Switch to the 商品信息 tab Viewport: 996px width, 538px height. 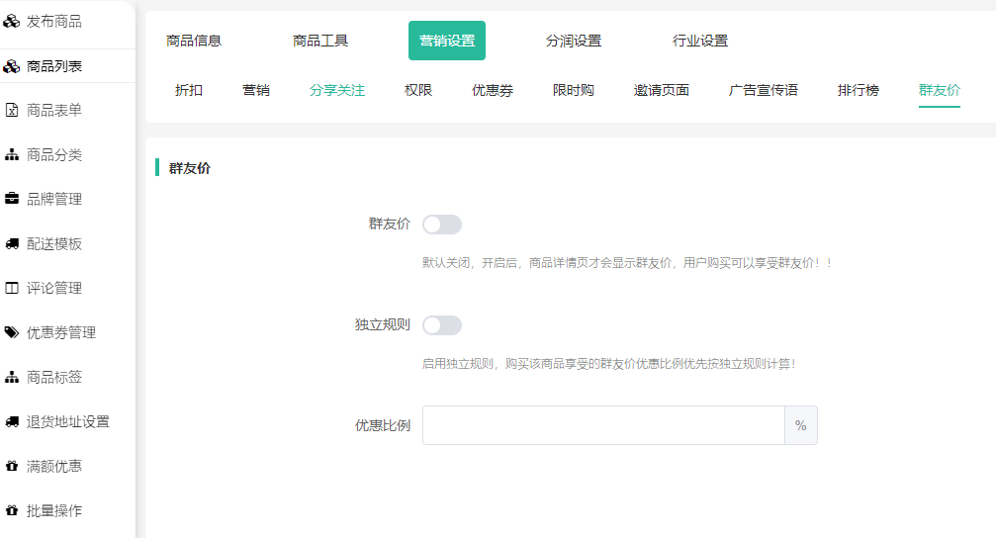pyautogui.click(x=194, y=41)
